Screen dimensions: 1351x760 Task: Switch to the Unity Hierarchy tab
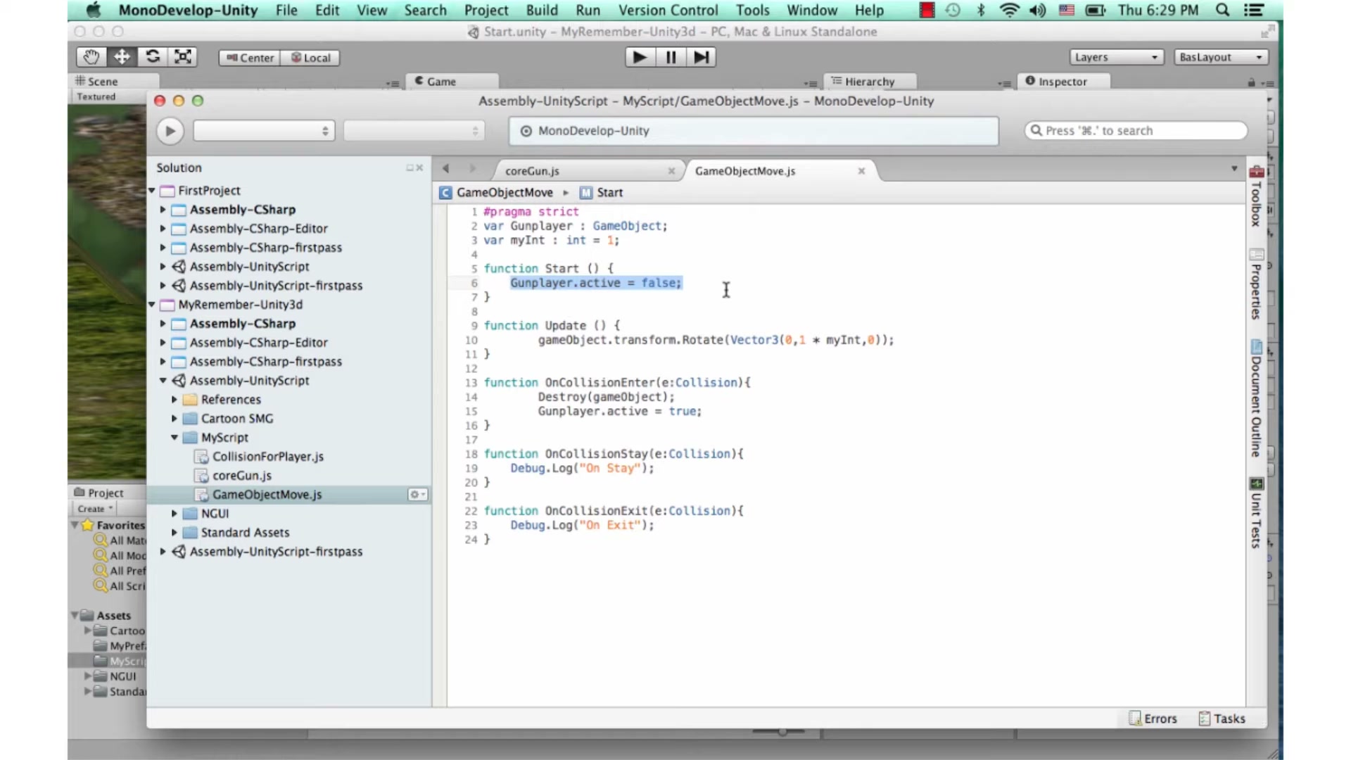[870, 82]
